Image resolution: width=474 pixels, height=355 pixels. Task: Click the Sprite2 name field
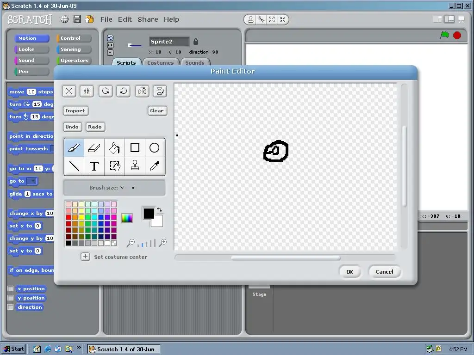pos(169,41)
